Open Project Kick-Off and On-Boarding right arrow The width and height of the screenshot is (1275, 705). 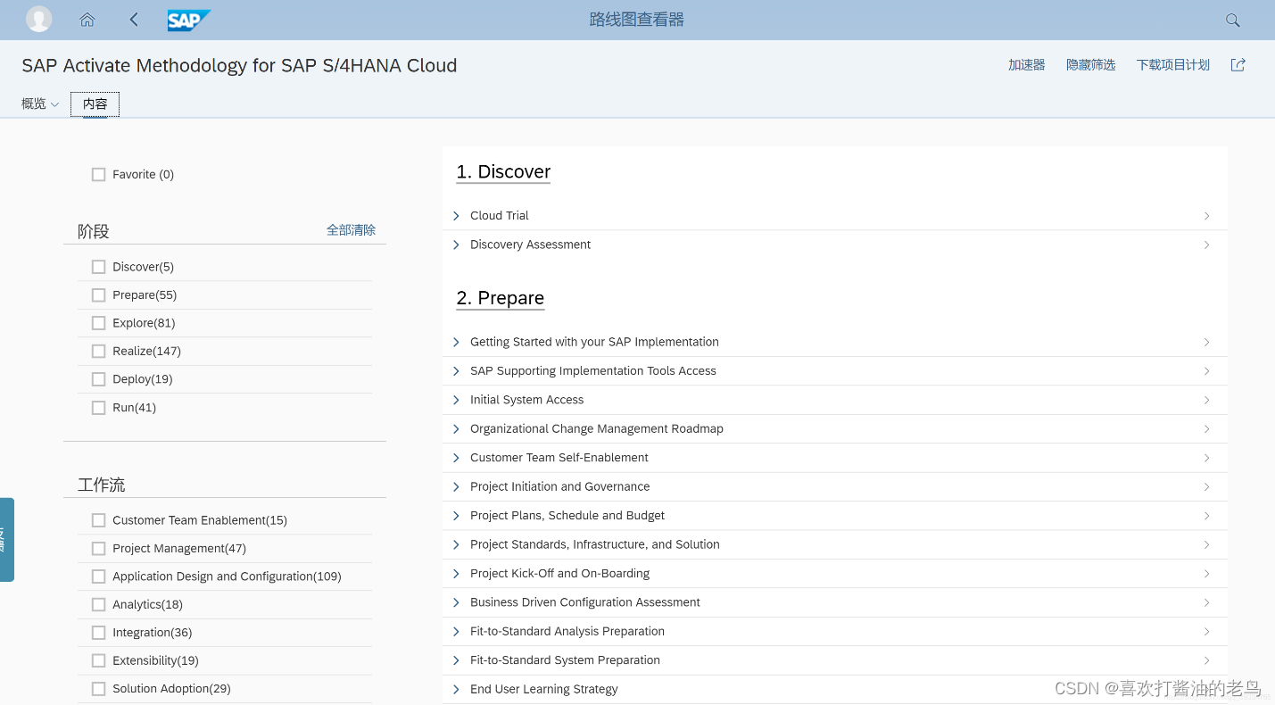tap(1206, 574)
